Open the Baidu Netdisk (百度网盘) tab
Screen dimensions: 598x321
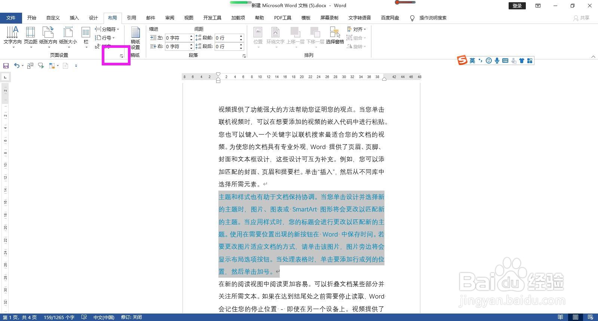point(390,18)
